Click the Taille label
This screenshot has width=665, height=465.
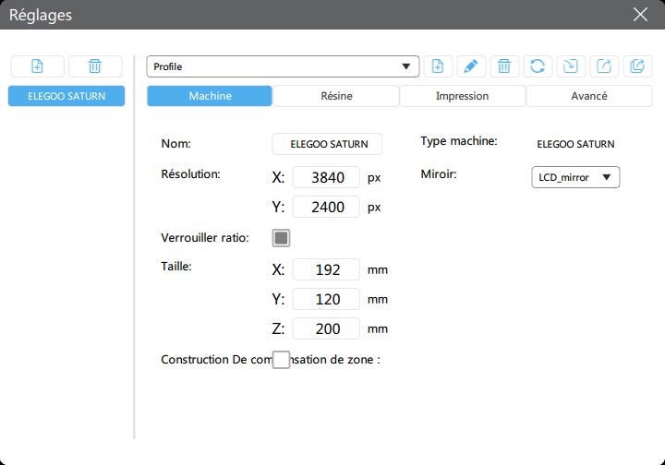[176, 267]
